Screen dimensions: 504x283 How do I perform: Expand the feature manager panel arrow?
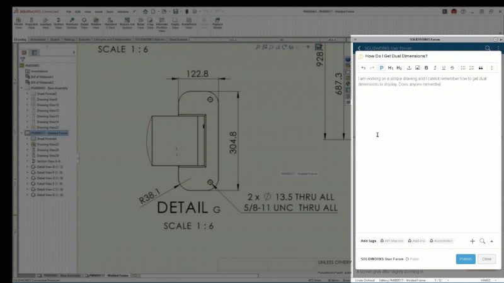point(74,52)
